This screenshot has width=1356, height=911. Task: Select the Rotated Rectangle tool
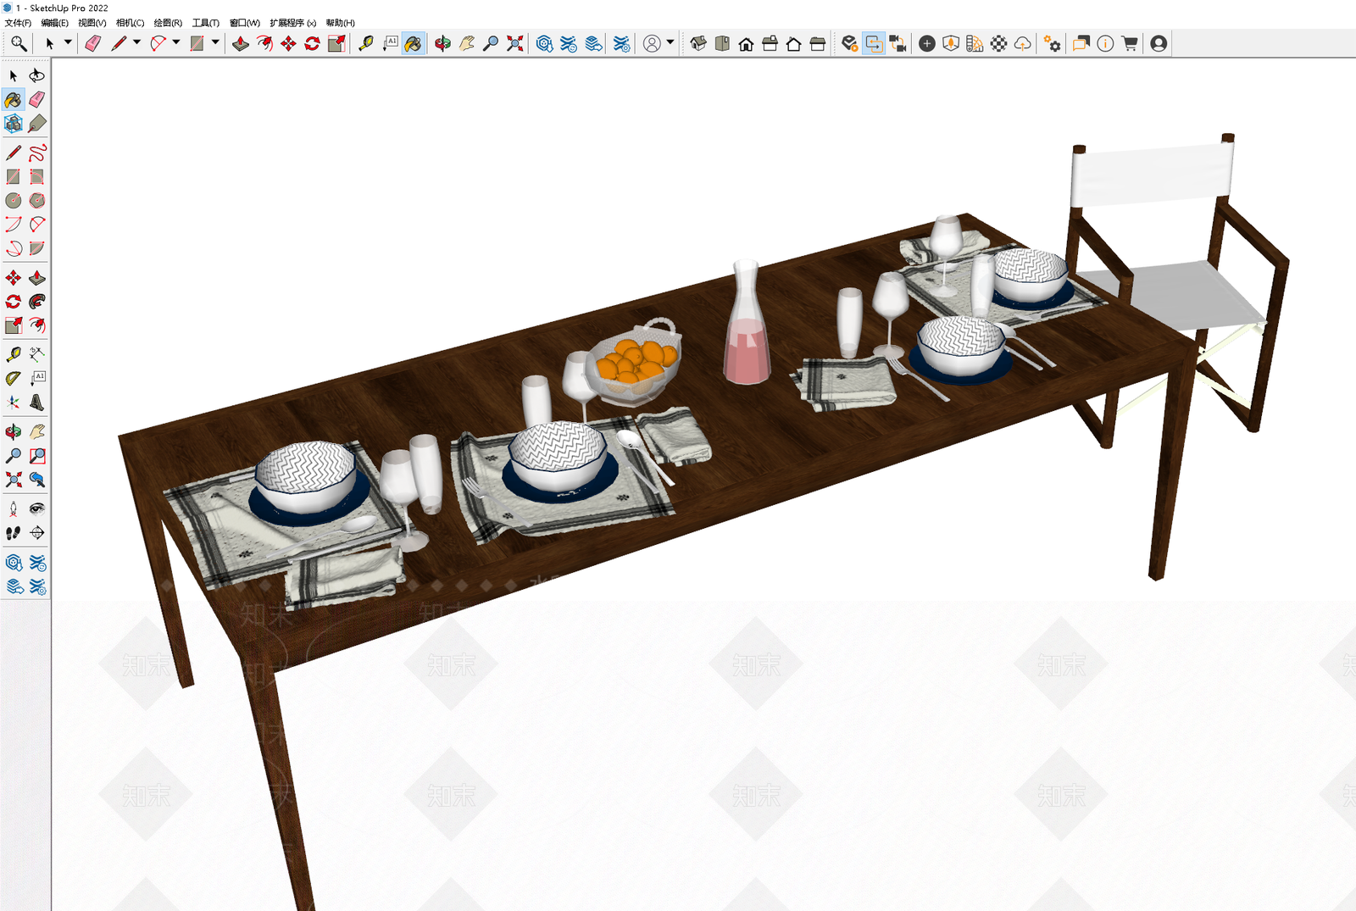point(37,176)
